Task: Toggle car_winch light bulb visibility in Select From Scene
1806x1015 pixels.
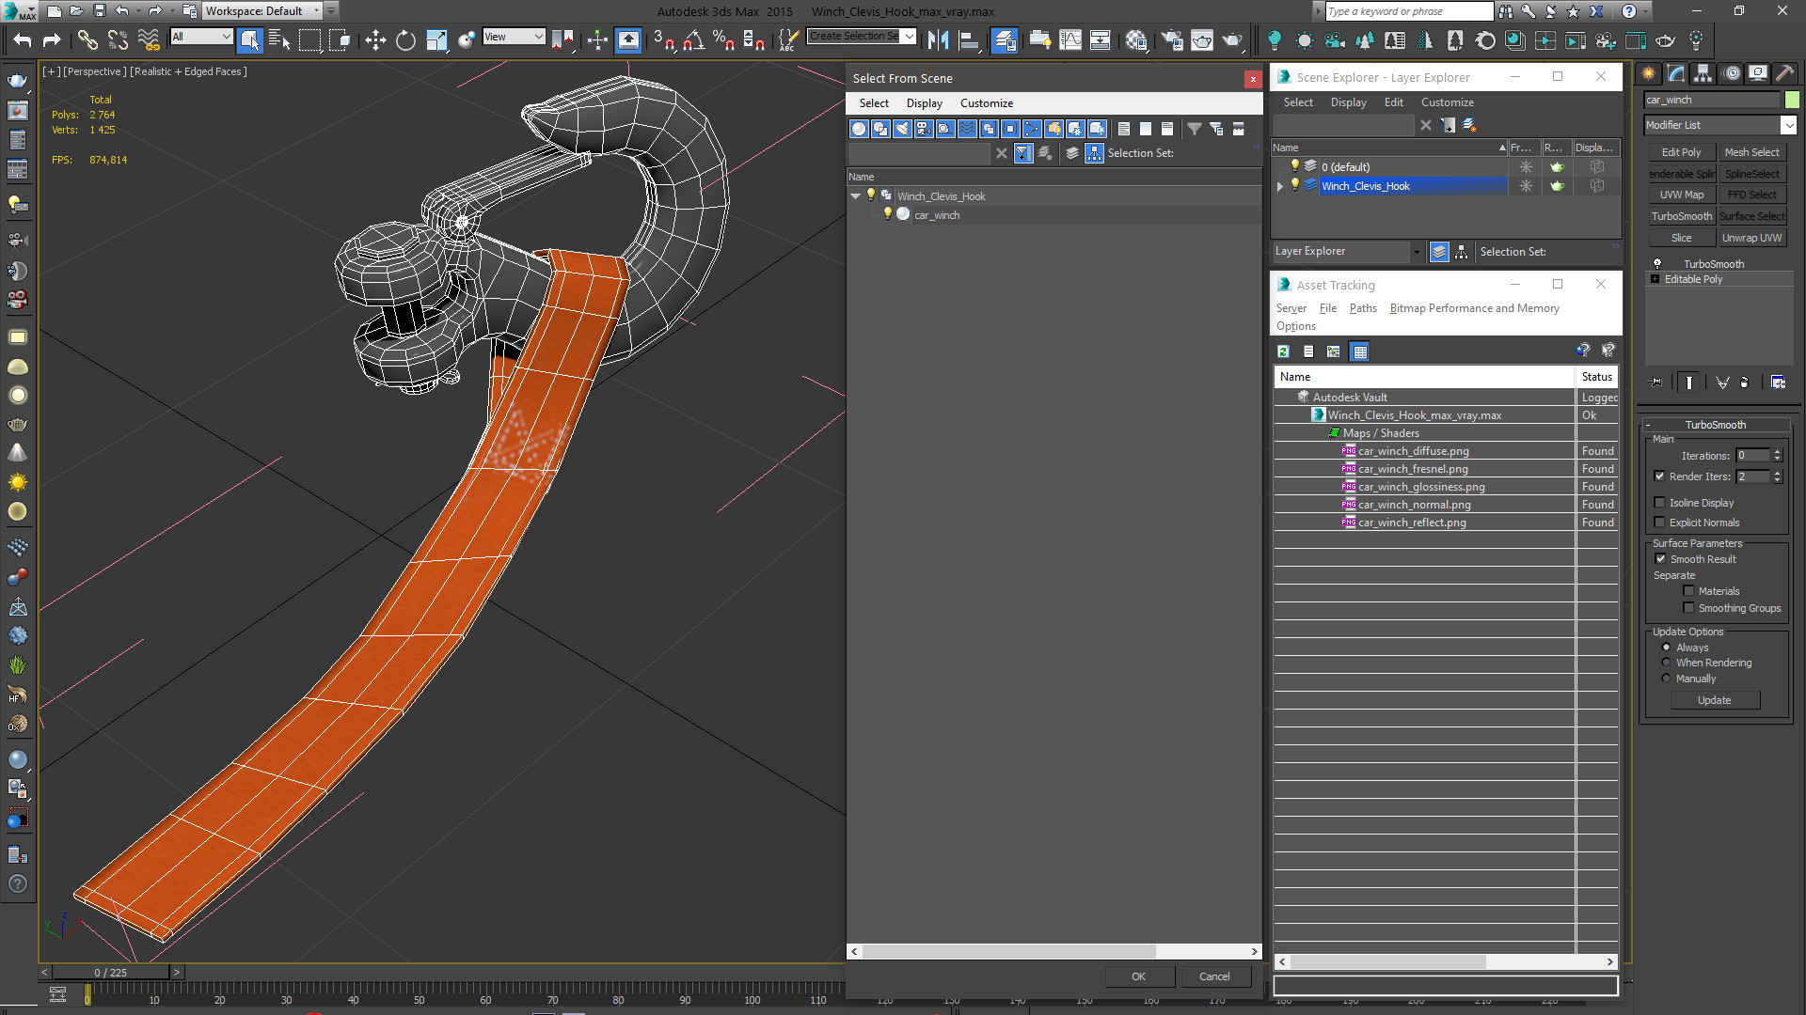Action: click(886, 214)
